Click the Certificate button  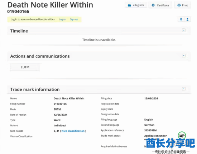(160, 5)
